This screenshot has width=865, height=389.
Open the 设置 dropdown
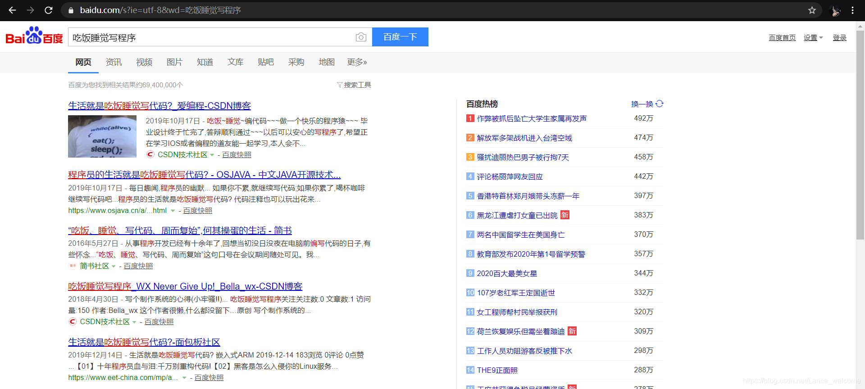click(813, 38)
